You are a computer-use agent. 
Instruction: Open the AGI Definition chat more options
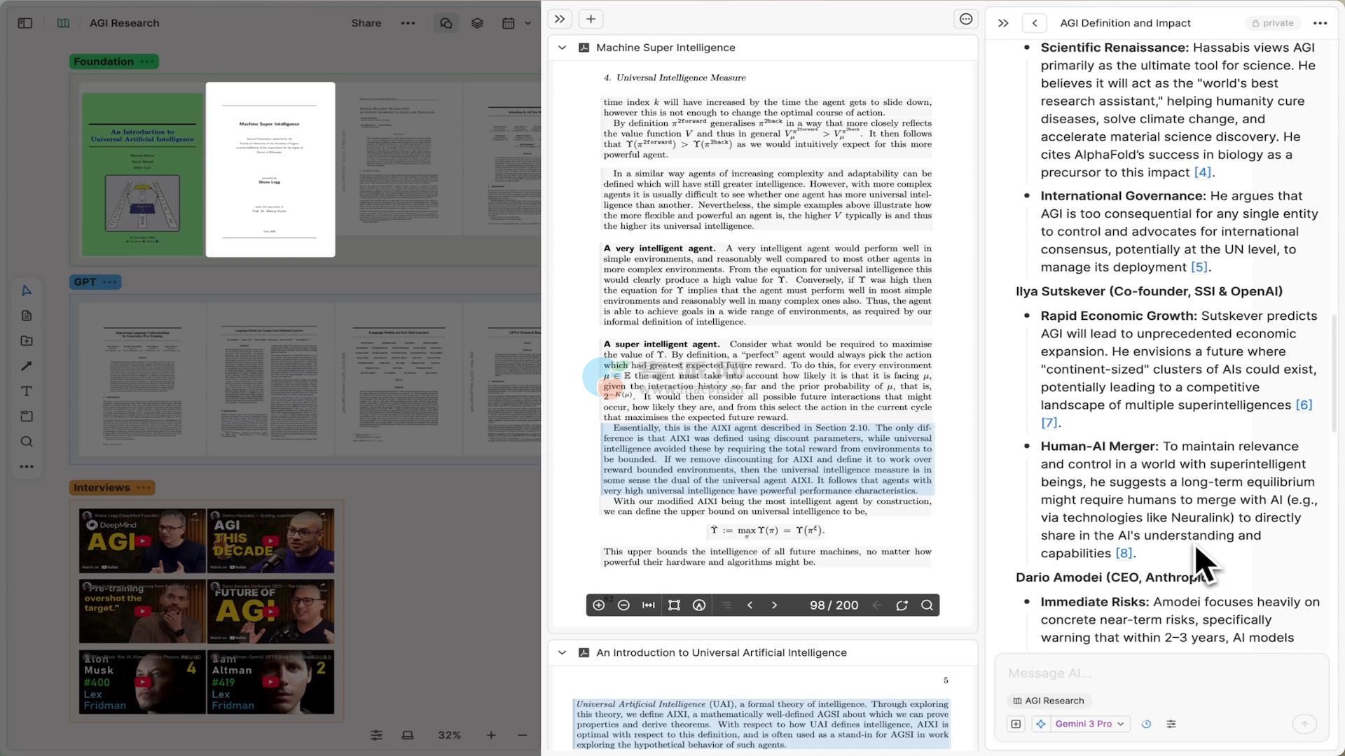point(1320,23)
